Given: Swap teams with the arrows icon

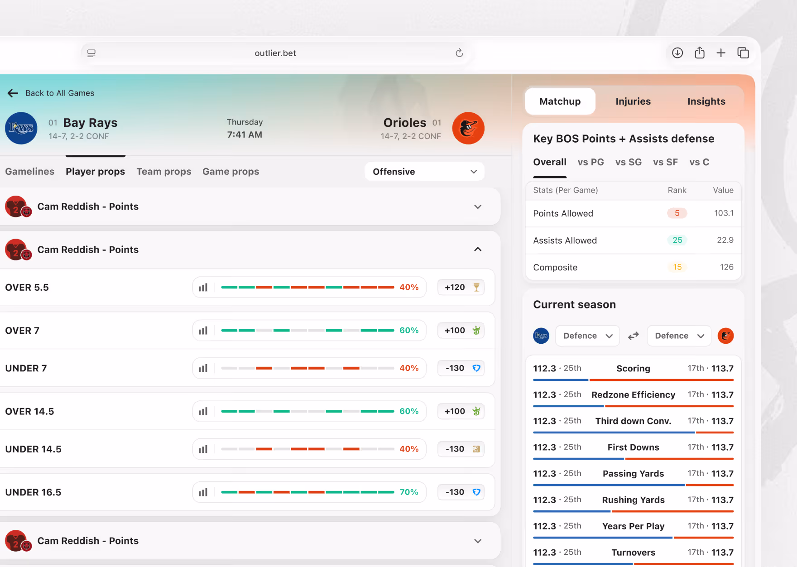Looking at the screenshot, I should [x=633, y=336].
